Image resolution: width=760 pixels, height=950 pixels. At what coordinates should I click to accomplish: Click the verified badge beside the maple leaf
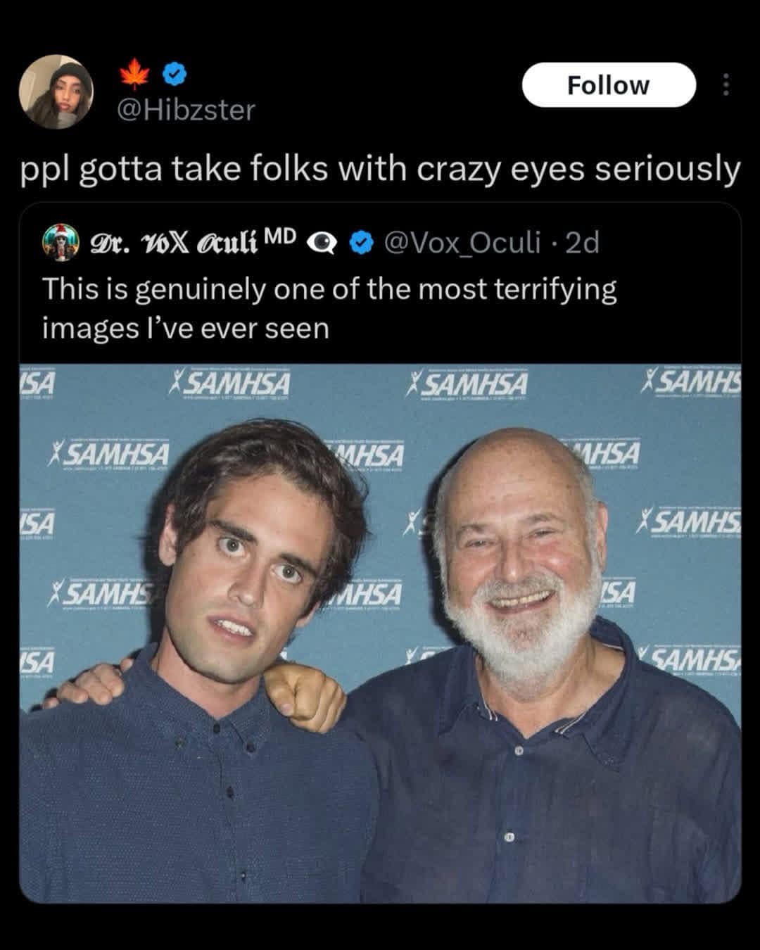tap(175, 72)
